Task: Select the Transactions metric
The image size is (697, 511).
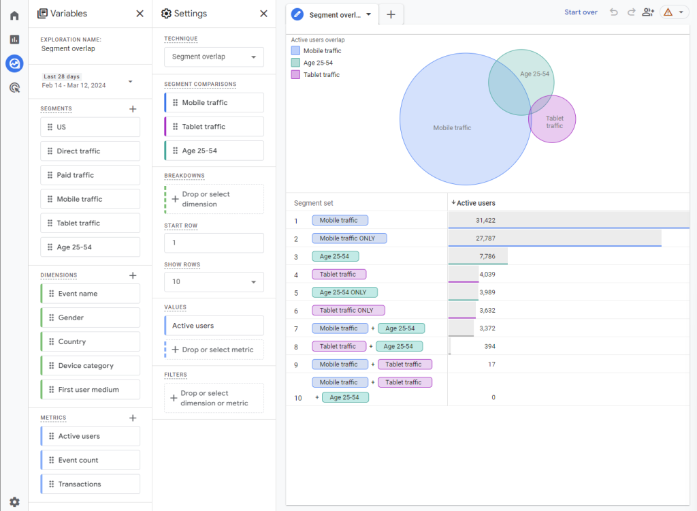Action: [91, 484]
